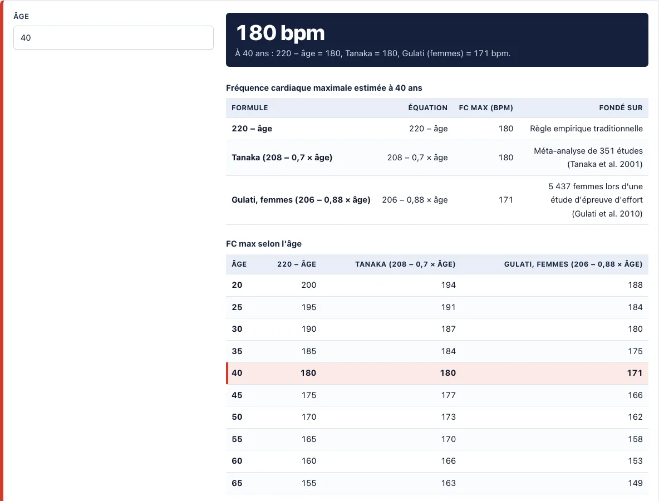Click heading 'Fréquence cardiaque maximale estimée à 40 ans'
The width and height of the screenshot is (659, 501).
tap(324, 88)
